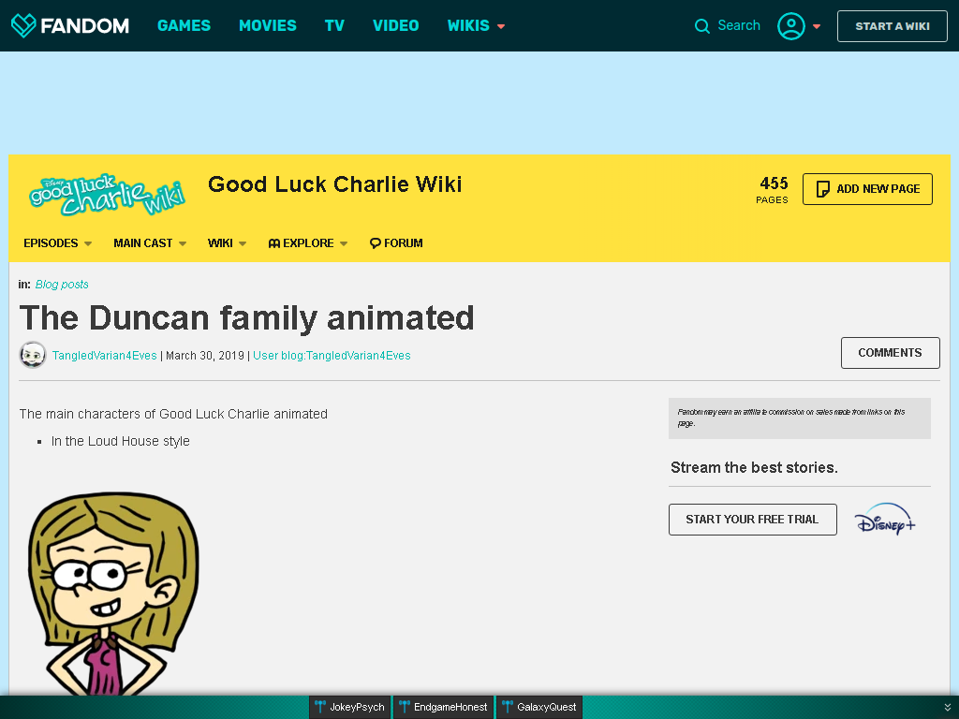Open the Blog posts category link

click(62, 285)
